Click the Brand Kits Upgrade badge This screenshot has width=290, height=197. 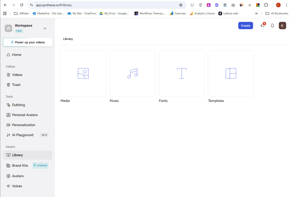[x=40, y=165]
